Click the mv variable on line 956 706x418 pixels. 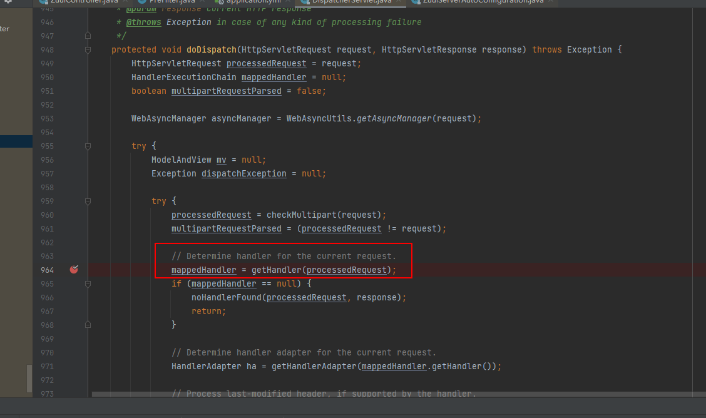[221, 160]
